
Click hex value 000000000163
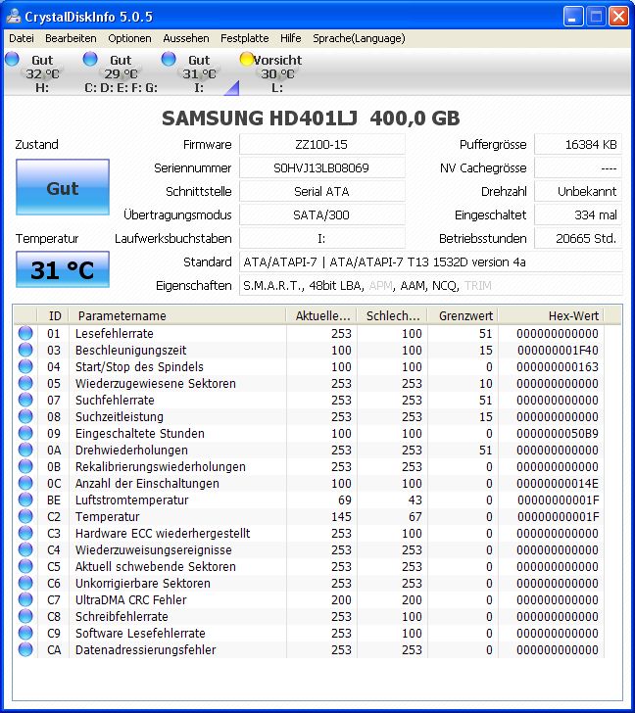point(558,367)
